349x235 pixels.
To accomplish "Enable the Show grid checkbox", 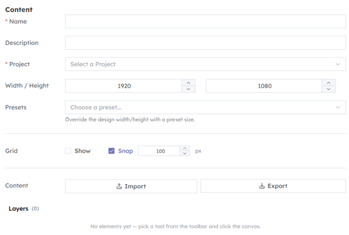I will (68, 151).
